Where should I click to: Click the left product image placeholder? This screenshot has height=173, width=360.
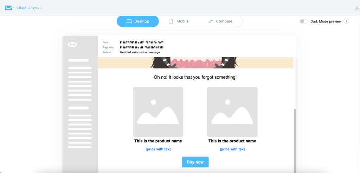click(x=158, y=112)
